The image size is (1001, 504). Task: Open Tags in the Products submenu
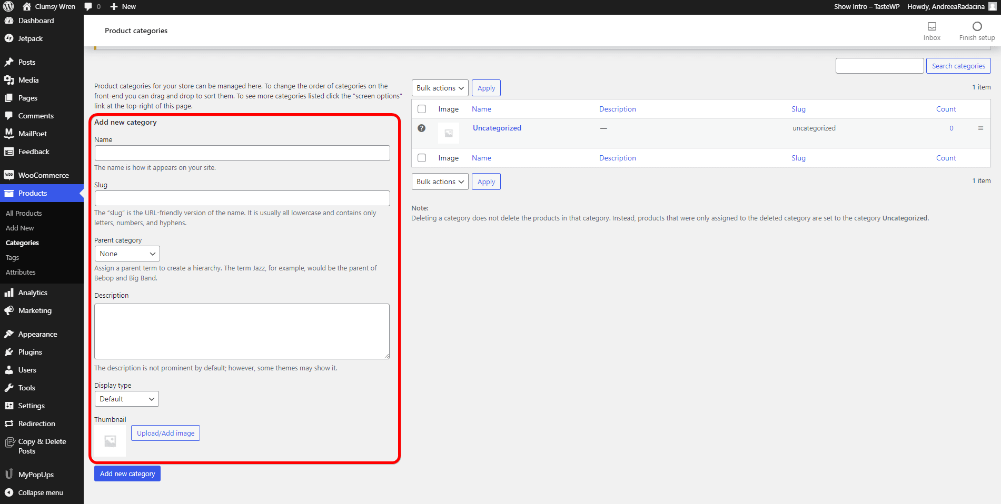click(12, 257)
